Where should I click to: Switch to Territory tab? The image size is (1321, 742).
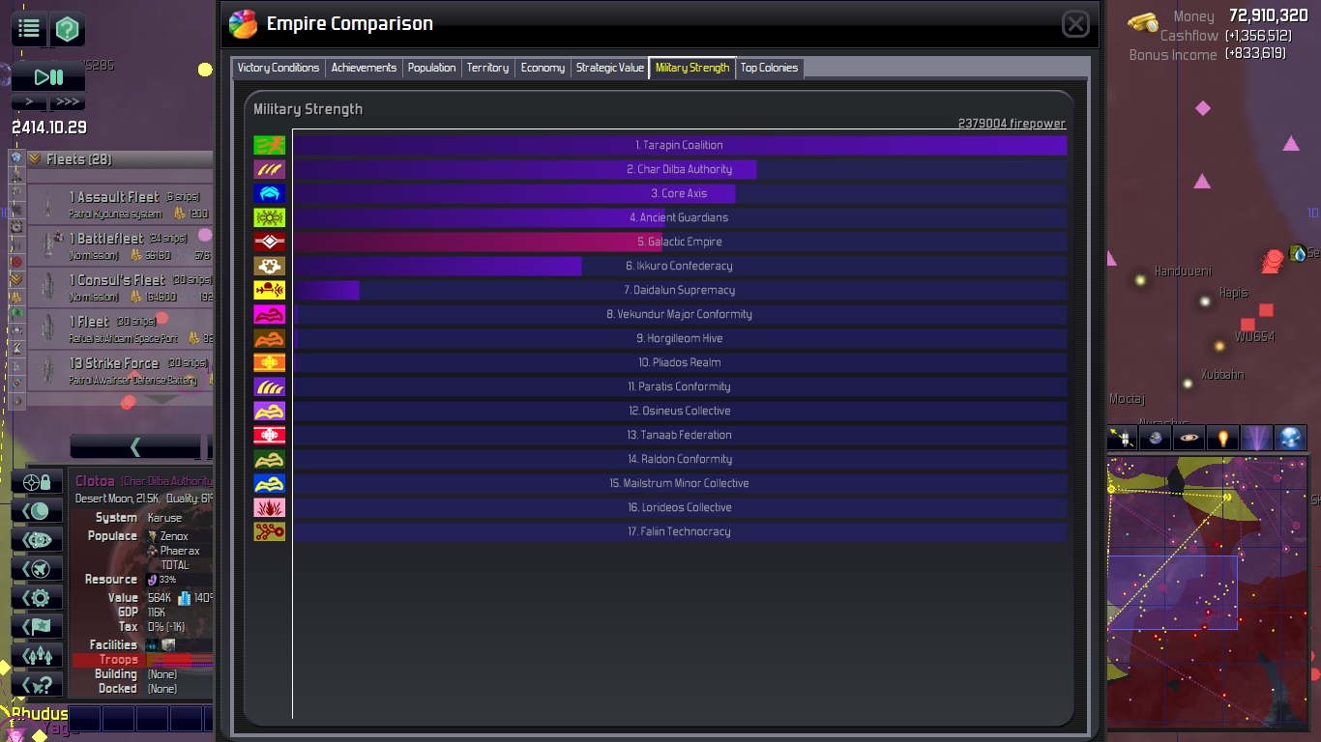487,68
